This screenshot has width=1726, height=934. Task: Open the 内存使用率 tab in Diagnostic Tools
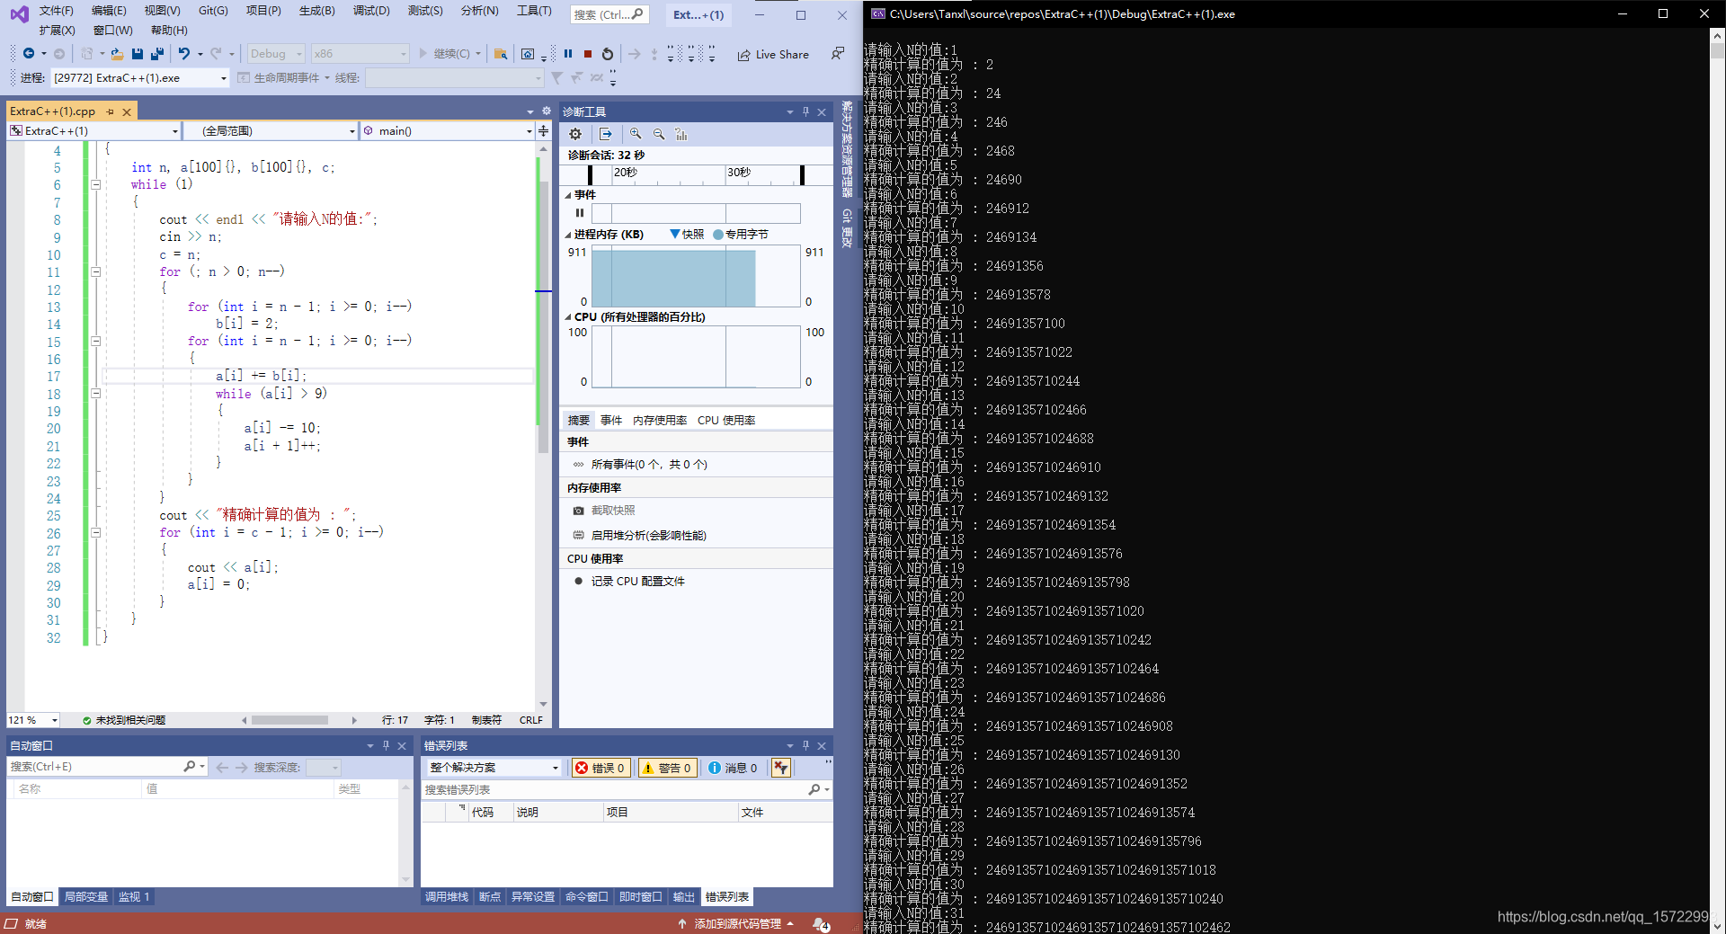pos(660,421)
